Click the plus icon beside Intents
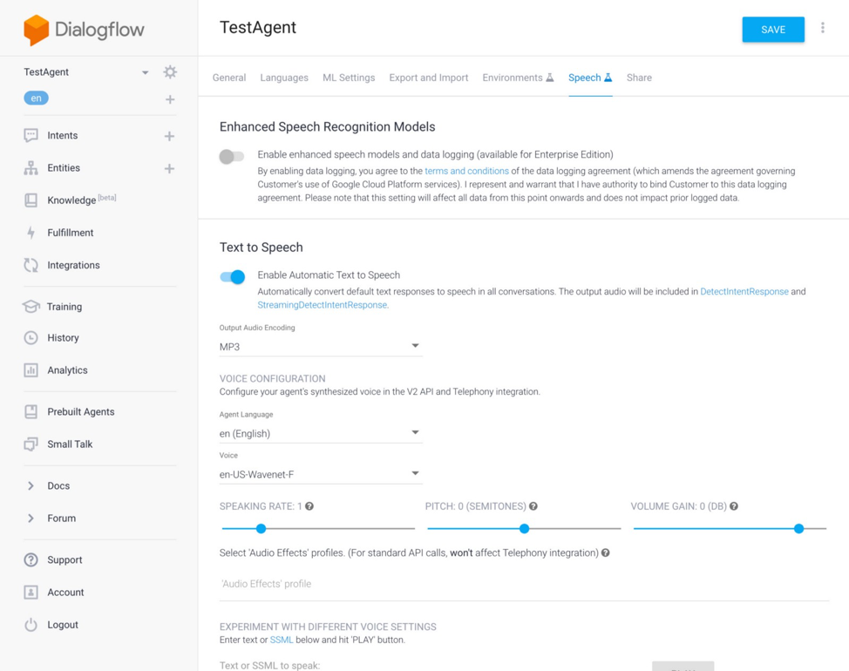 coord(169,136)
